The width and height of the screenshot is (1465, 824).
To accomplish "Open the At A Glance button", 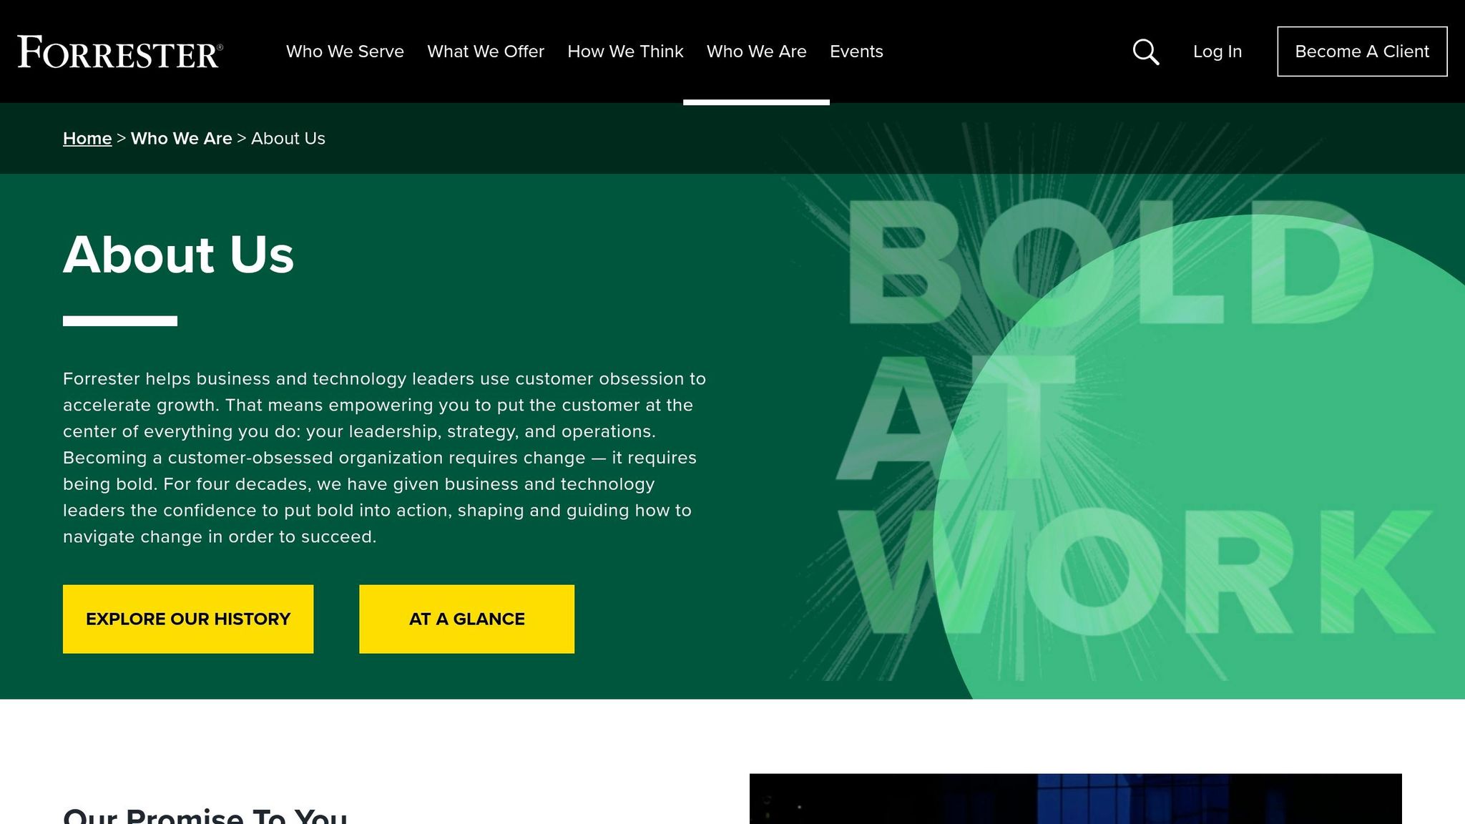I will click(x=466, y=619).
